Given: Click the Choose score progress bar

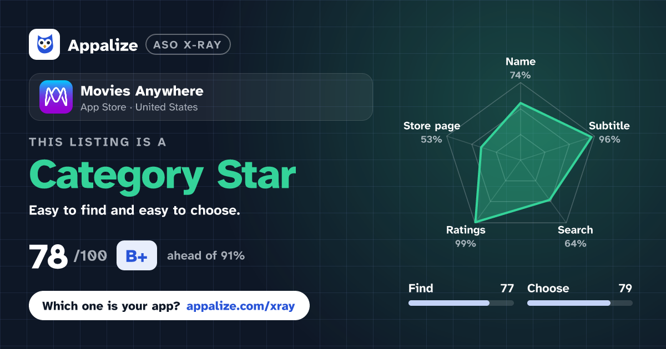Looking at the screenshot, I should [x=579, y=303].
